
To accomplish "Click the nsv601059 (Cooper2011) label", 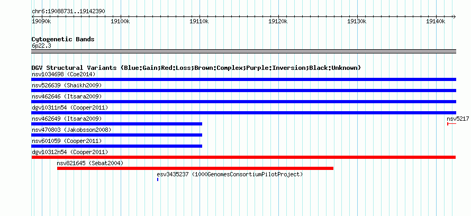I will click(67, 141).
